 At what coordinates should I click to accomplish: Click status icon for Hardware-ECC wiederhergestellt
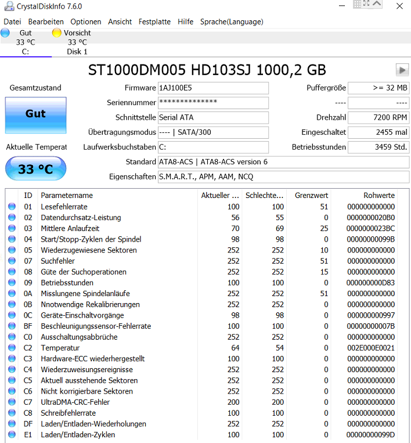pos(12,359)
